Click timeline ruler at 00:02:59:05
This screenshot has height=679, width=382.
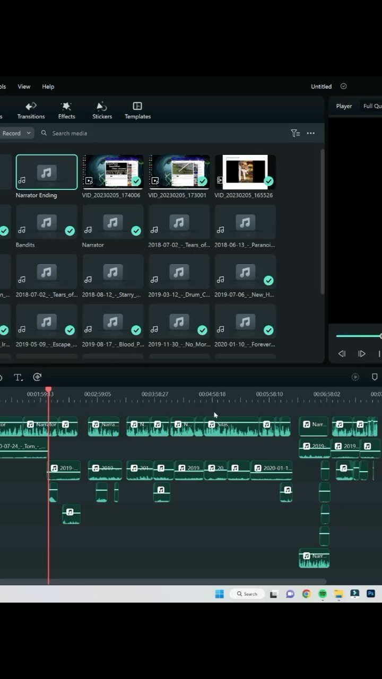[98, 394]
